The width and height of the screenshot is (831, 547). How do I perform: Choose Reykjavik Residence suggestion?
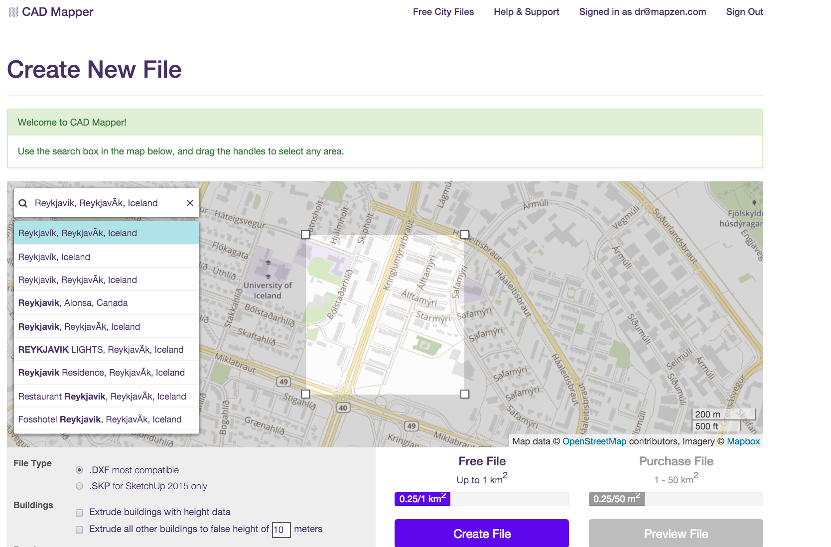(x=107, y=373)
